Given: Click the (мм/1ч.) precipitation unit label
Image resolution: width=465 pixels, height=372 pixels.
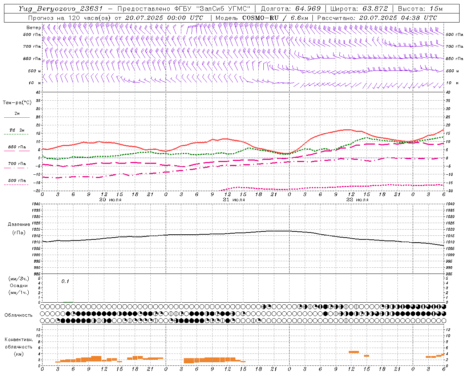Looking at the screenshot, I should pos(19,292).
